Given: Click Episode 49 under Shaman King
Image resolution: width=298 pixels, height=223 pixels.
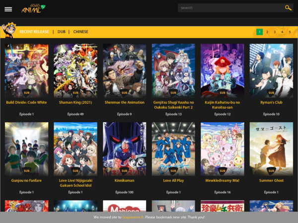Looking at the screenshot, I should click(75, 114).
